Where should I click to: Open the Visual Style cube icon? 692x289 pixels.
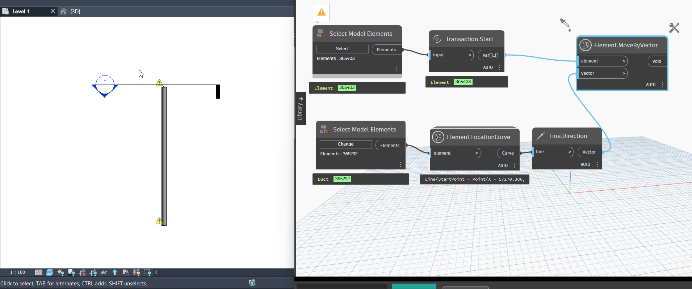50,272
